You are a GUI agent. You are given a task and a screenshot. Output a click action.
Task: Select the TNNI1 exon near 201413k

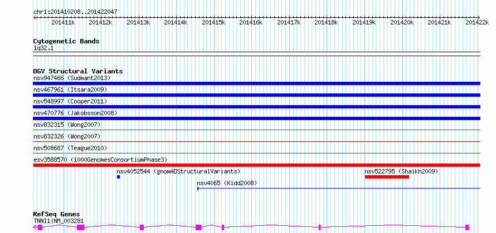[x=142, y=227]
